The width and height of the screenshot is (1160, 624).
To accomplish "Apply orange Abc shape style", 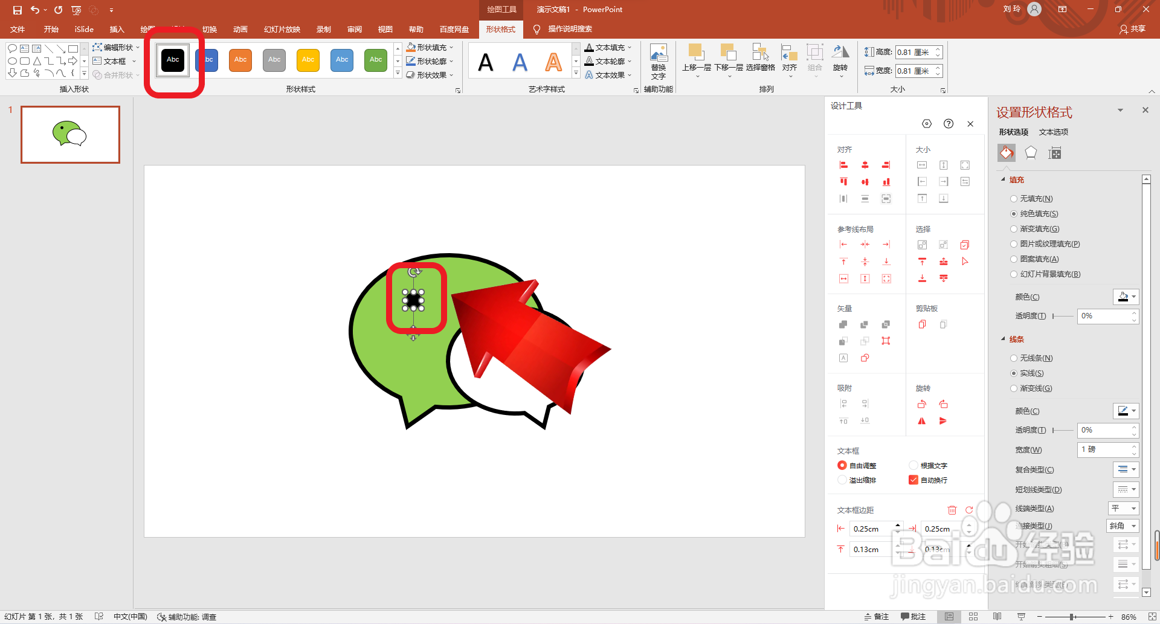I will coord(240,60).
